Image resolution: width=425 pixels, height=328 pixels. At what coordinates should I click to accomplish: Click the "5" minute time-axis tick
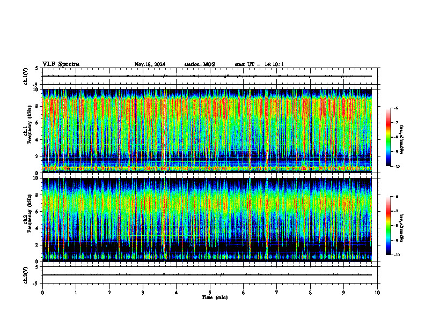210,293
